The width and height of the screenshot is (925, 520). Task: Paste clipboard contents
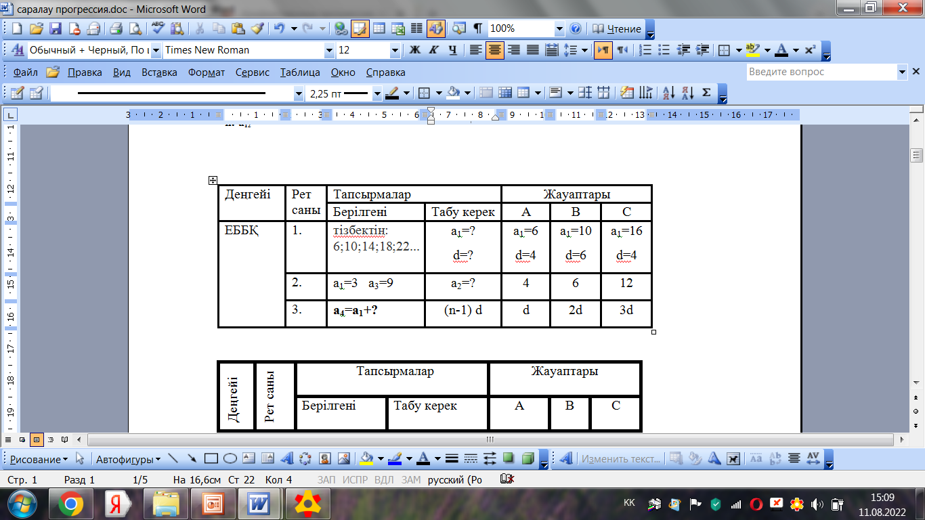click(x=238, y=29)
